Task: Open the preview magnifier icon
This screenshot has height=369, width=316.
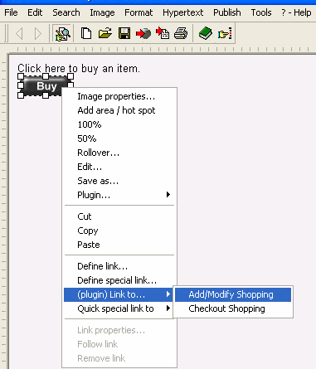Action: 63,33
